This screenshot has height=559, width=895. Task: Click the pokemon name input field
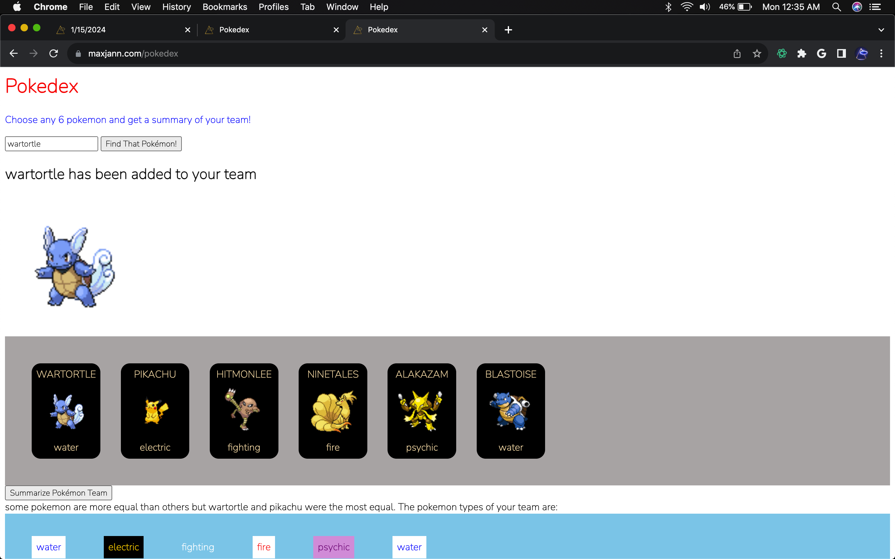[x=51, y=144]
